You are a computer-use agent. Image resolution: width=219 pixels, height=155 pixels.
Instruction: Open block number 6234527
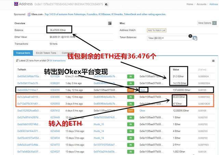[x=55, y=152]
